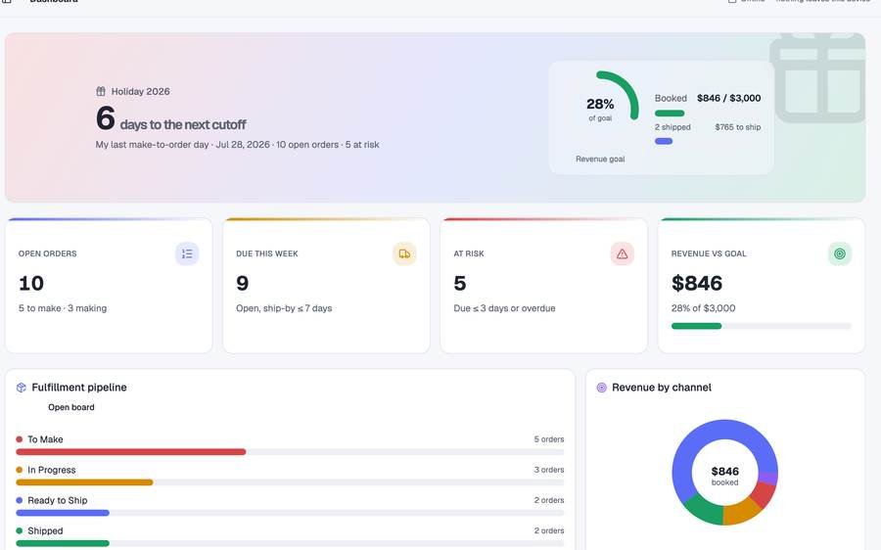This screenshot has height=550, width=881.
Task: Click the "Revenue goal" caption
Action: (600, 159)
